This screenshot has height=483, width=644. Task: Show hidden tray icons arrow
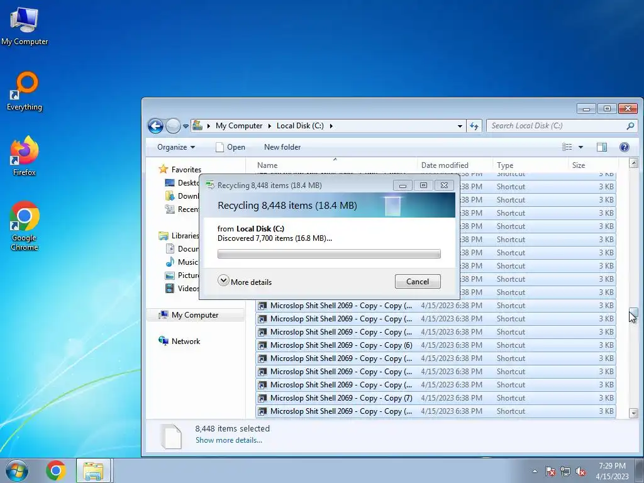click(535, 471)
